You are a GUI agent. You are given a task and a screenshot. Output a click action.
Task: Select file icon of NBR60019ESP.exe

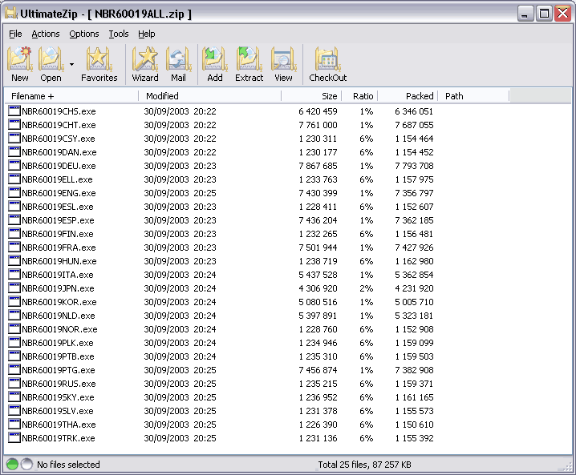(x=14, y=220)
